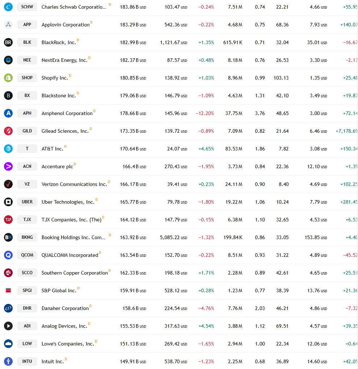
Task: Click AT&T's +4.65% change value
Action: click(206, 149)
